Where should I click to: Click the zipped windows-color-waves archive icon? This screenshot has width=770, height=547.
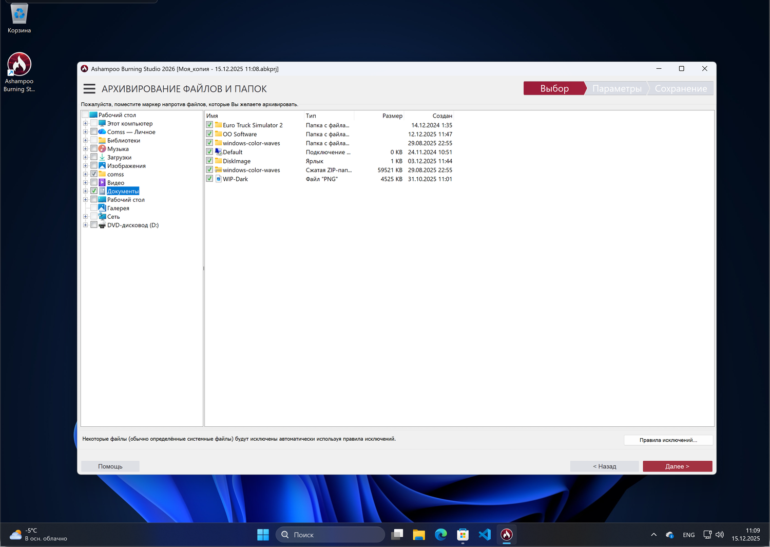[218, 170]
